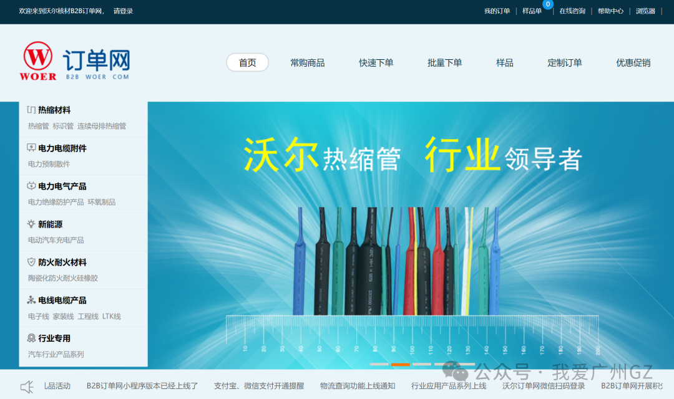Select 汽车行业产品系列 subcategory
The image size is (674, 399).
coord(56,354)
